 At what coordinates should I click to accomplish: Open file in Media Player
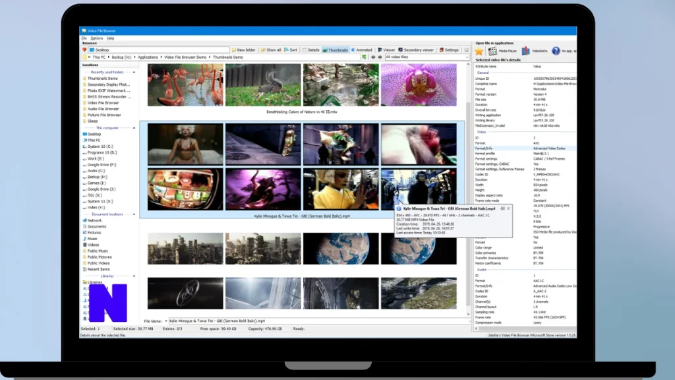pos(502,51)
